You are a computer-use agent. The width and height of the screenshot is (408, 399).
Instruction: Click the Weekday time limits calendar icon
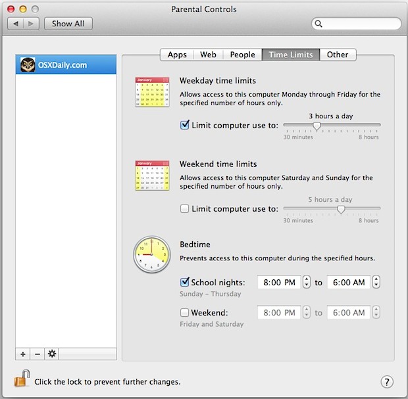(152, 92)
